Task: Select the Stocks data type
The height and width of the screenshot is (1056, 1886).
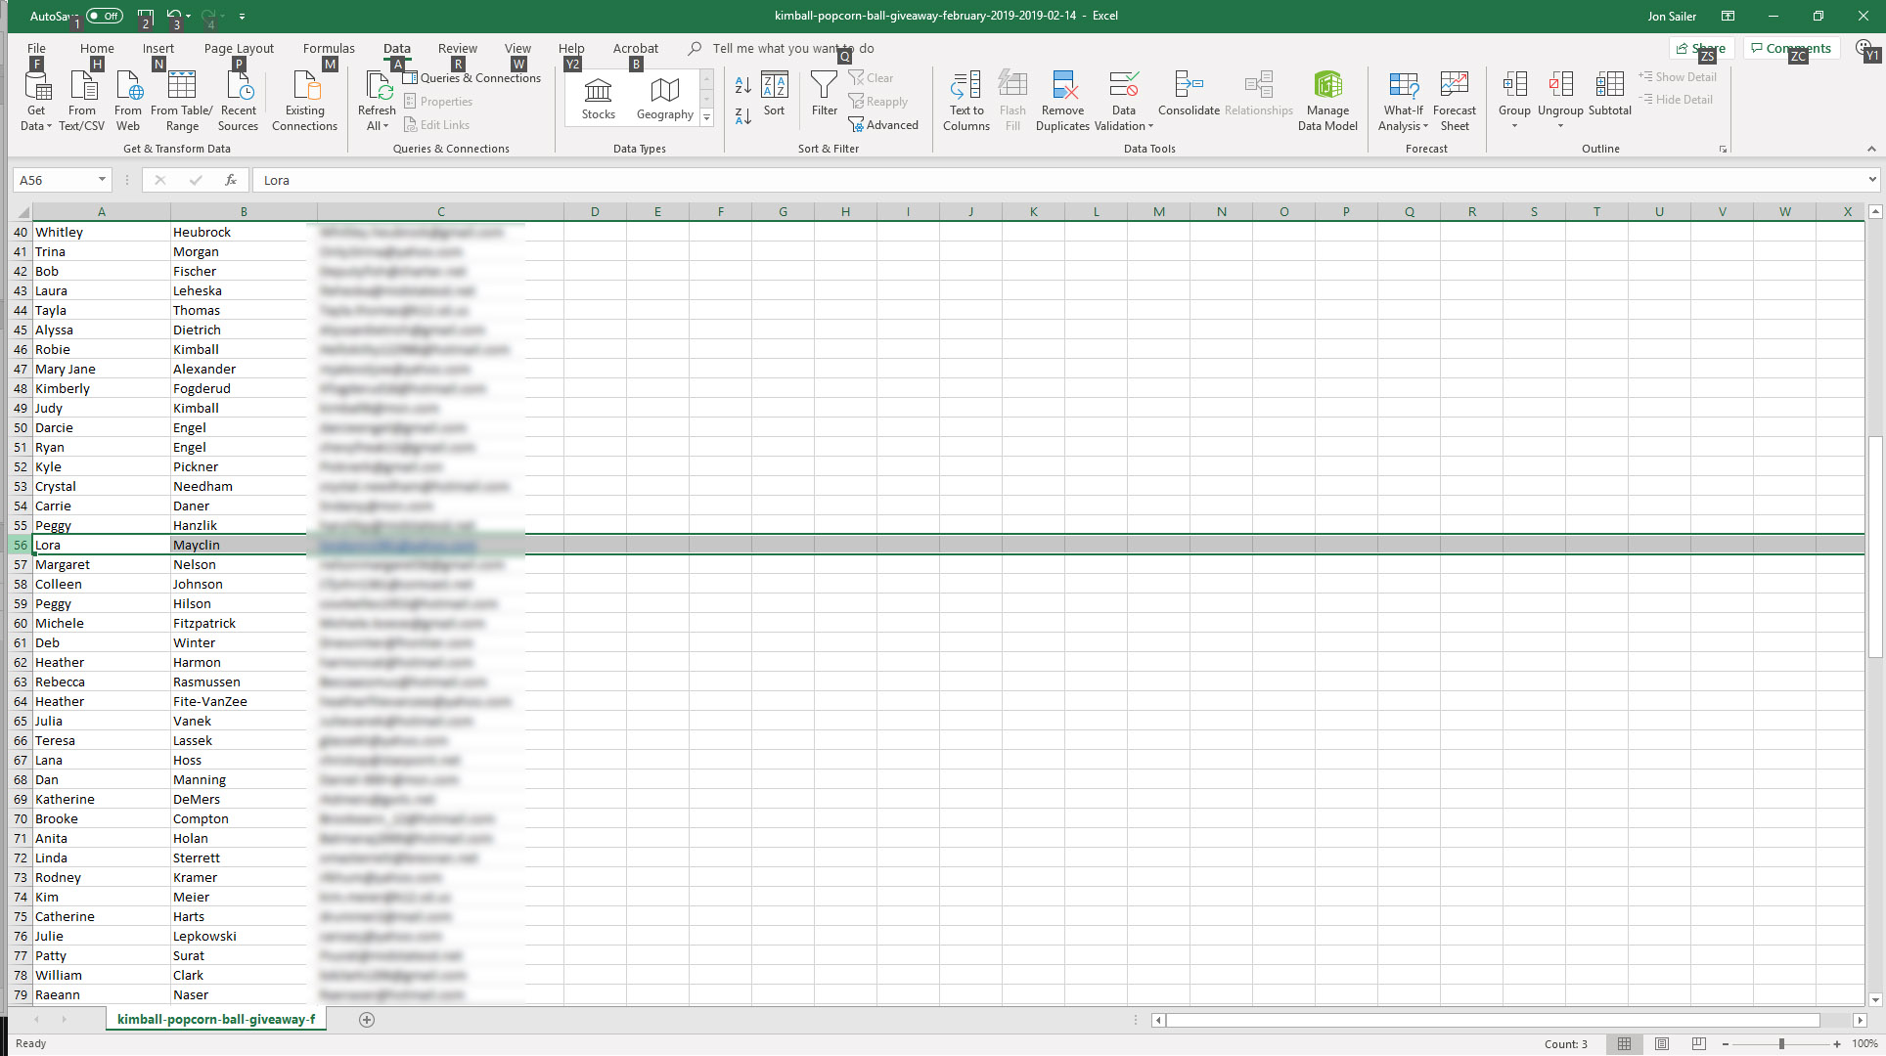Action: pos(598,99)
